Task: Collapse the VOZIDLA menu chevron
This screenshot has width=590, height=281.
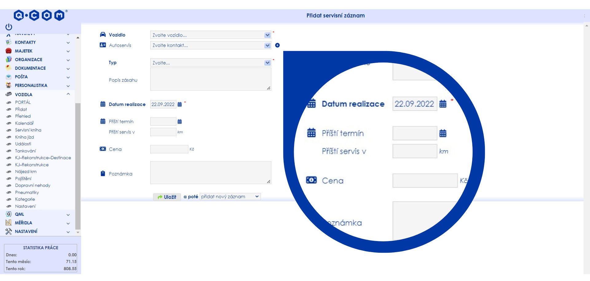Action: pos(68,94)
